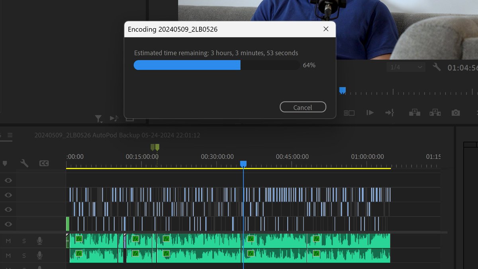The height and width of the screenshot is (269, 478).
Task: Select the Comparison View icon
Action: point(349,113)
